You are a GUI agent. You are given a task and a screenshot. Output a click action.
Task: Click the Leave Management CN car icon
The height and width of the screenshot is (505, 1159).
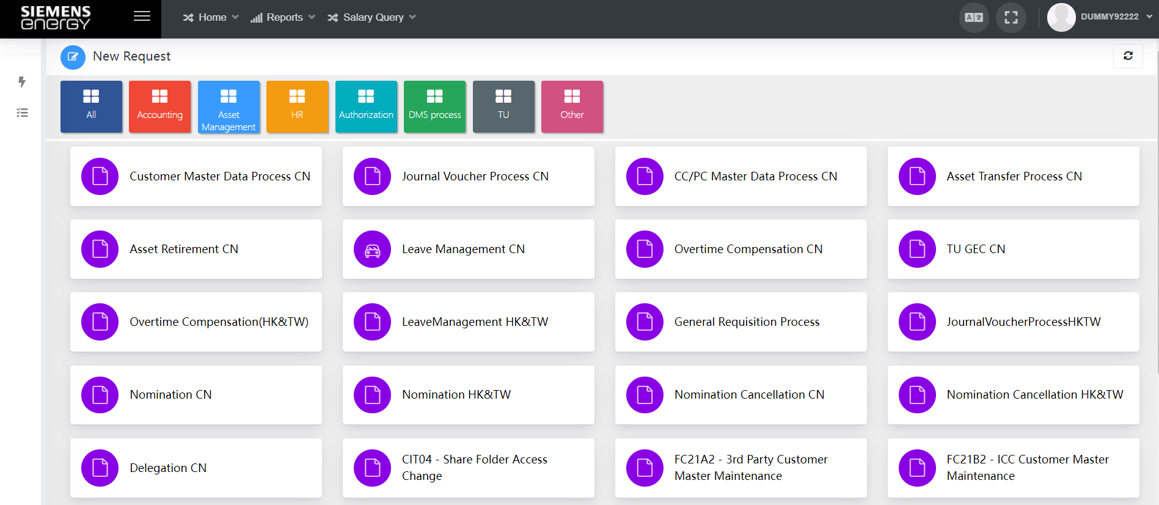tap(372, 249)
